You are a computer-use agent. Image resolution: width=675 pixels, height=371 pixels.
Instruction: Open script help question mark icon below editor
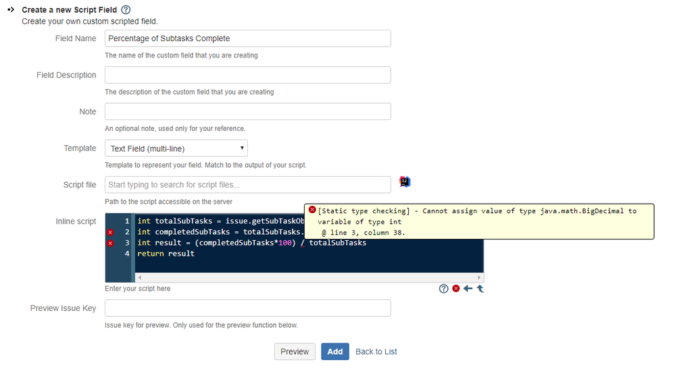[x=444, y=289]
